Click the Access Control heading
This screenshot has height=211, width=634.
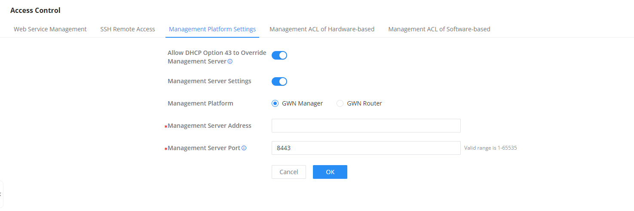coord(35,10)
